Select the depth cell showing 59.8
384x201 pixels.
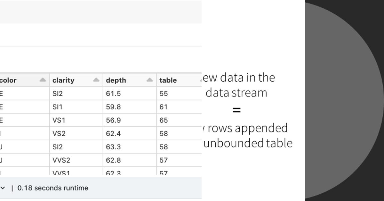pyautogui.click(x=113, y=107)
